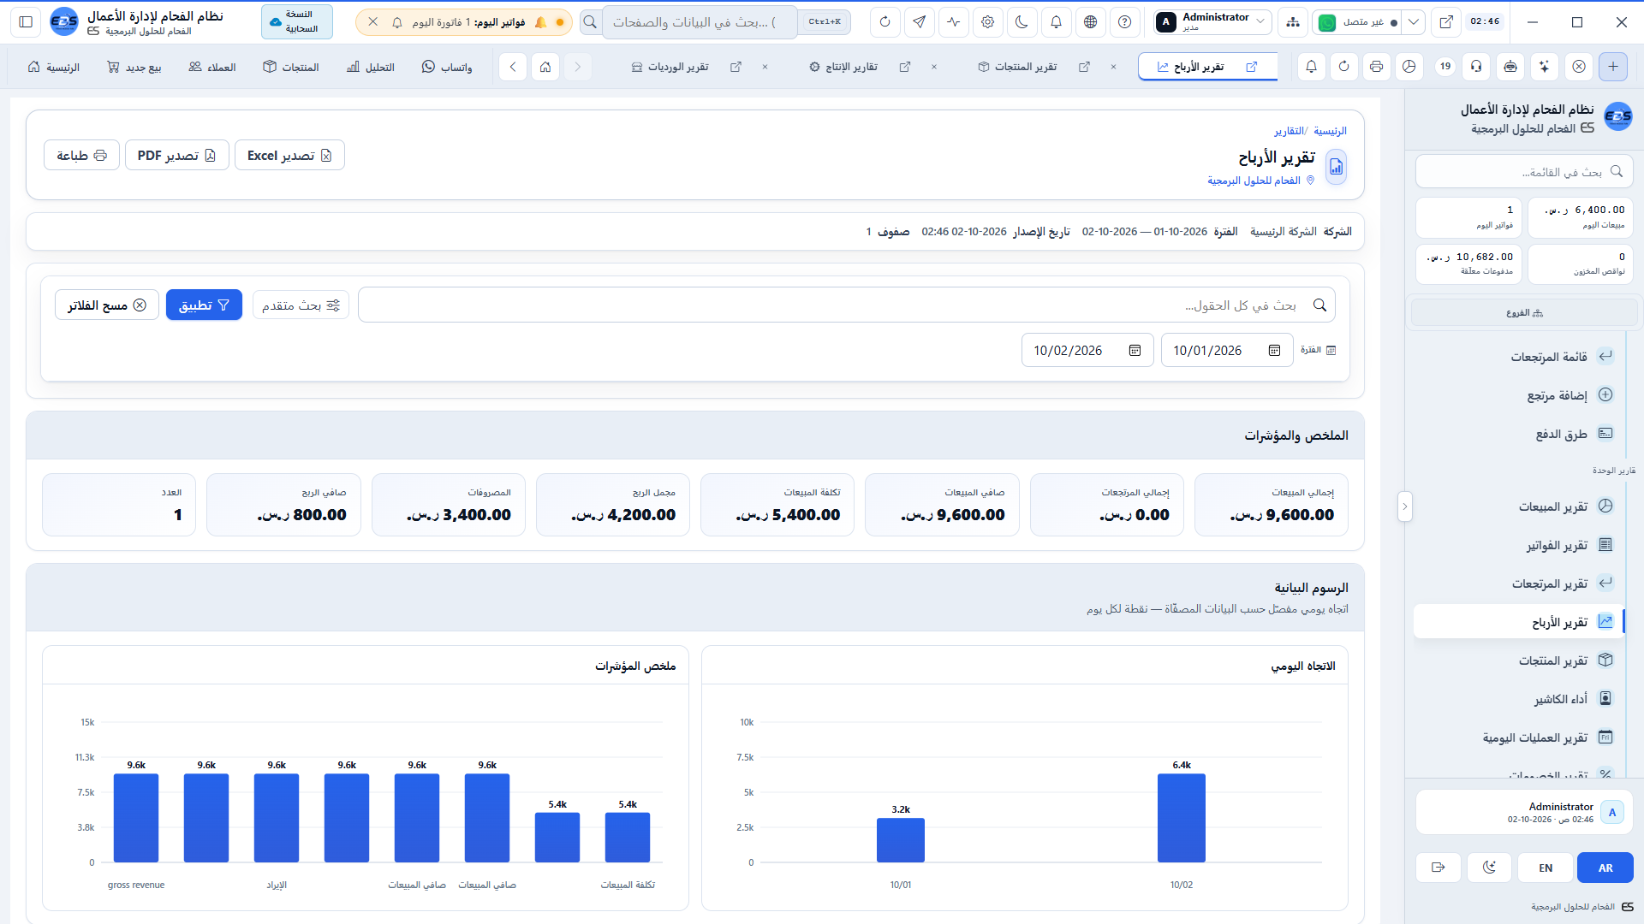This screenshot has width=1644, height=924.
Task: Toggle the sidebar panel icon at top-left
Action: (26, 22)
